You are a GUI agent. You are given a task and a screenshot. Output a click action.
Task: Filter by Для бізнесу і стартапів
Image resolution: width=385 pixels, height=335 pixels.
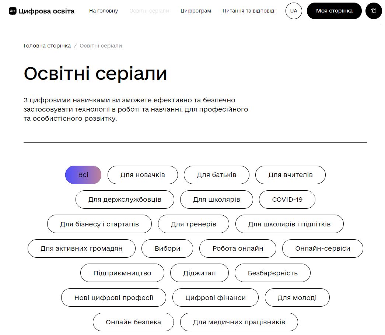tap(99, 224)
